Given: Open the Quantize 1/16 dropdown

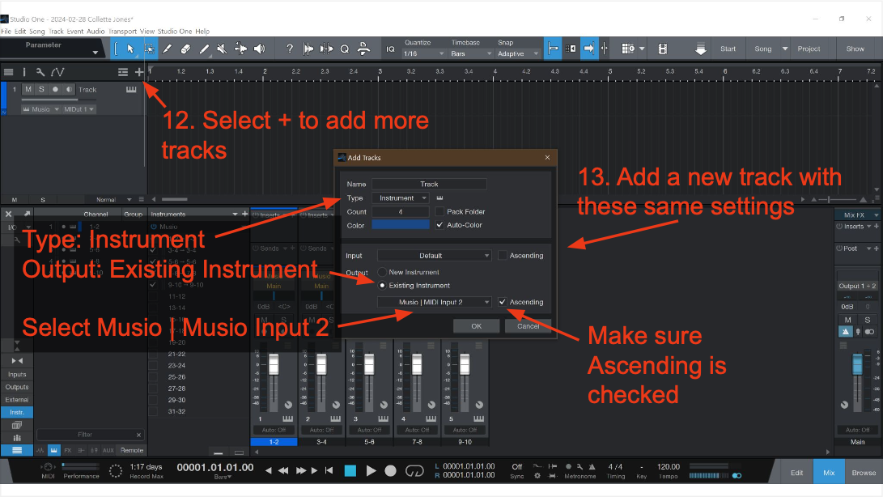Looking at the screenshot, I should pos(424,53).
